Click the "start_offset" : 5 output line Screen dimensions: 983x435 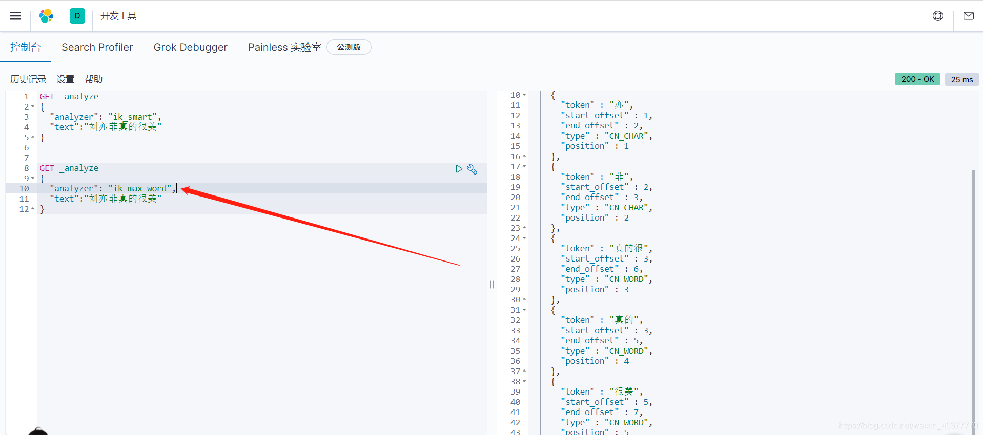tap(607, 402)
